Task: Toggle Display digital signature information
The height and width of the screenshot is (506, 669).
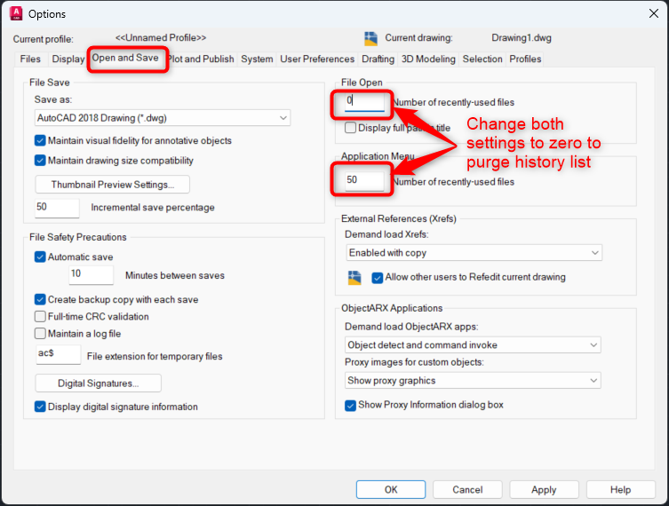Action: [40, 407]
